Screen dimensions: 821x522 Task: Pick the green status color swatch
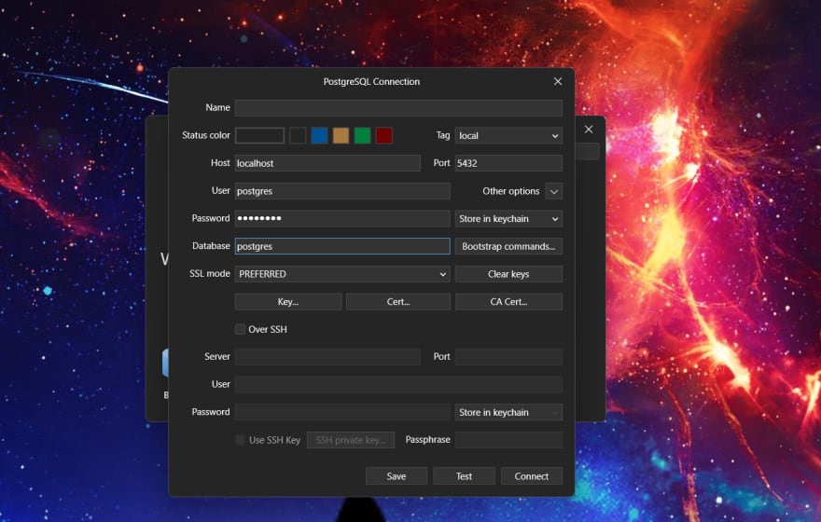point(362,135)
